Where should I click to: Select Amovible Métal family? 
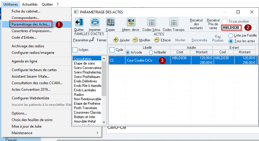[x=87, y=121]
